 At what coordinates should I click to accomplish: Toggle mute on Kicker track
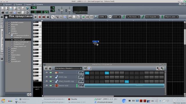pos(51,73)
